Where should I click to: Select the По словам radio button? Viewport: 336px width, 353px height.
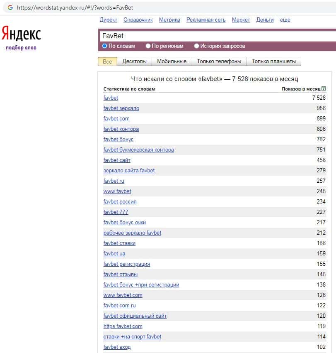105,46
